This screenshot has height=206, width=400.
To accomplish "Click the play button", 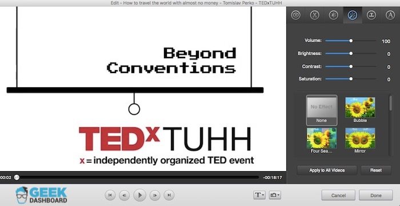I will click(139, 195).
